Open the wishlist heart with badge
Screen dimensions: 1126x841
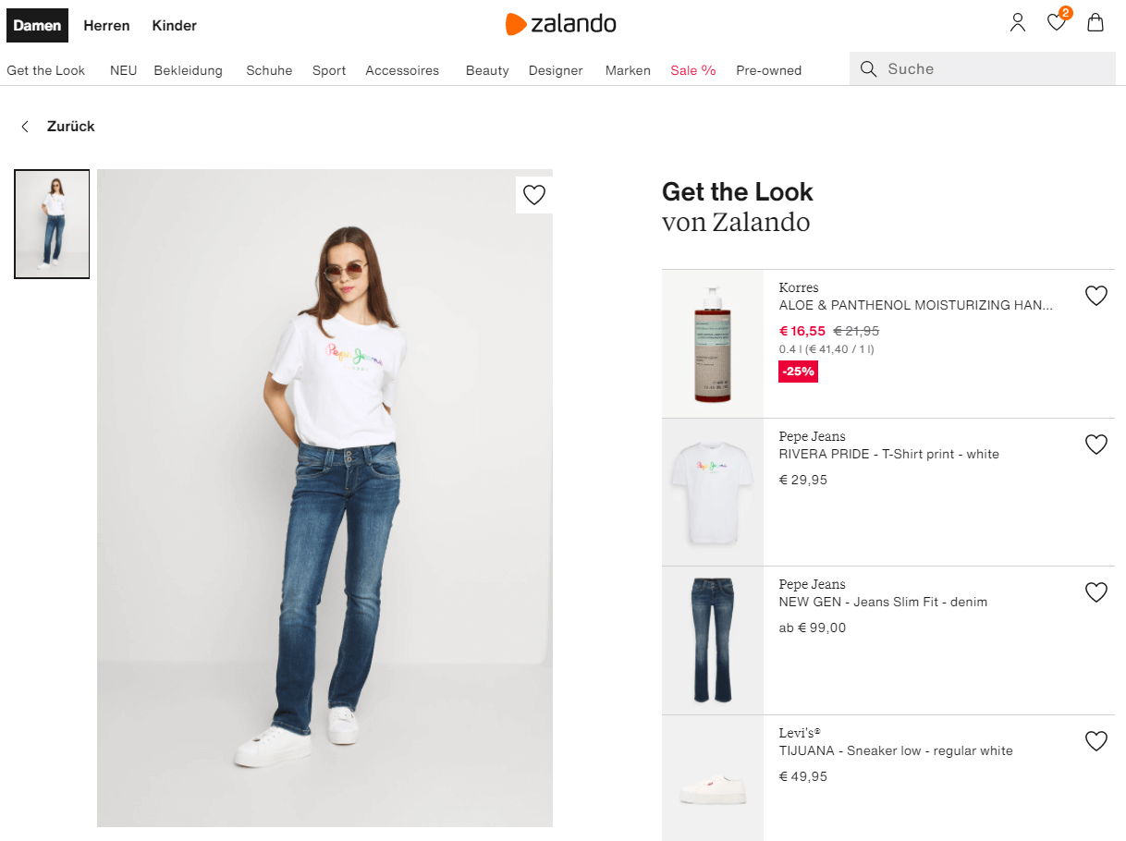pyautogui.click(x=1058, y=21)
